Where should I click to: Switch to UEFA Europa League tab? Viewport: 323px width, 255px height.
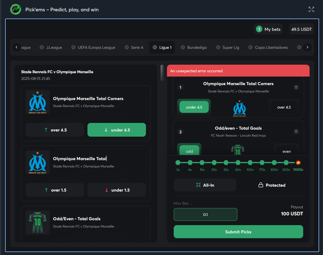93,47
